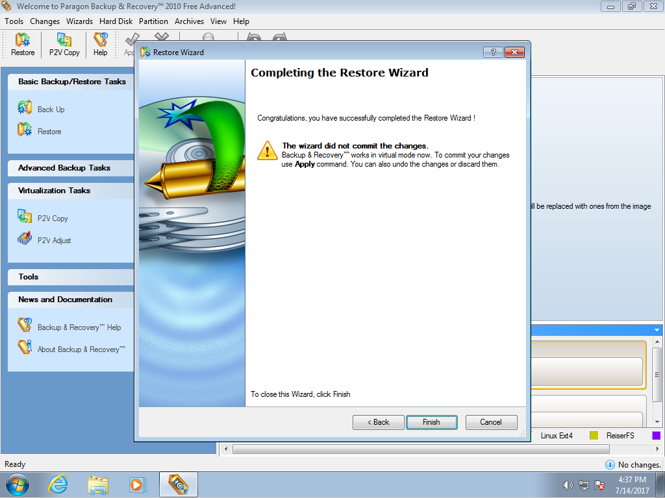Open P2V Copy in Virtualization Tasks

tap(52, 219)
